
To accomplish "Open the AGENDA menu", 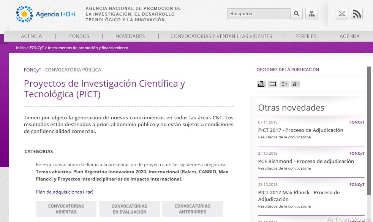I will pos(349,36).
